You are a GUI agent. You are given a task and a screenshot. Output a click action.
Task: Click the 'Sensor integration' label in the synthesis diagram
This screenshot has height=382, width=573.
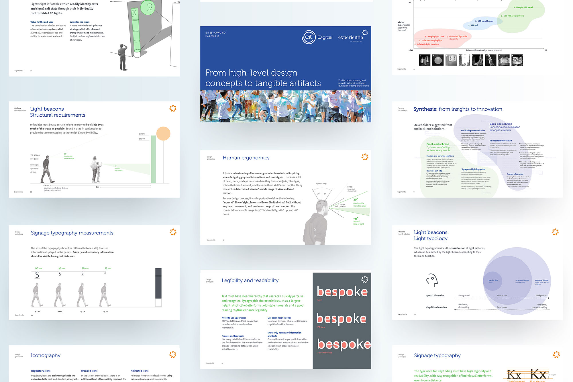515,174
